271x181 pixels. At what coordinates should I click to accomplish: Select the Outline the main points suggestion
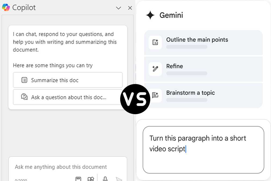pyautogui.click(x=203, y=42)
